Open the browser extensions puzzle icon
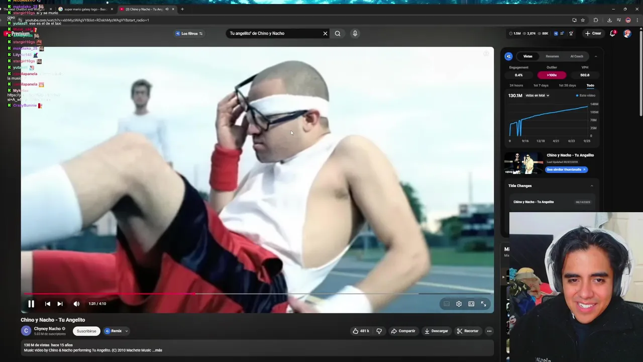 click(x=596, y=20)
